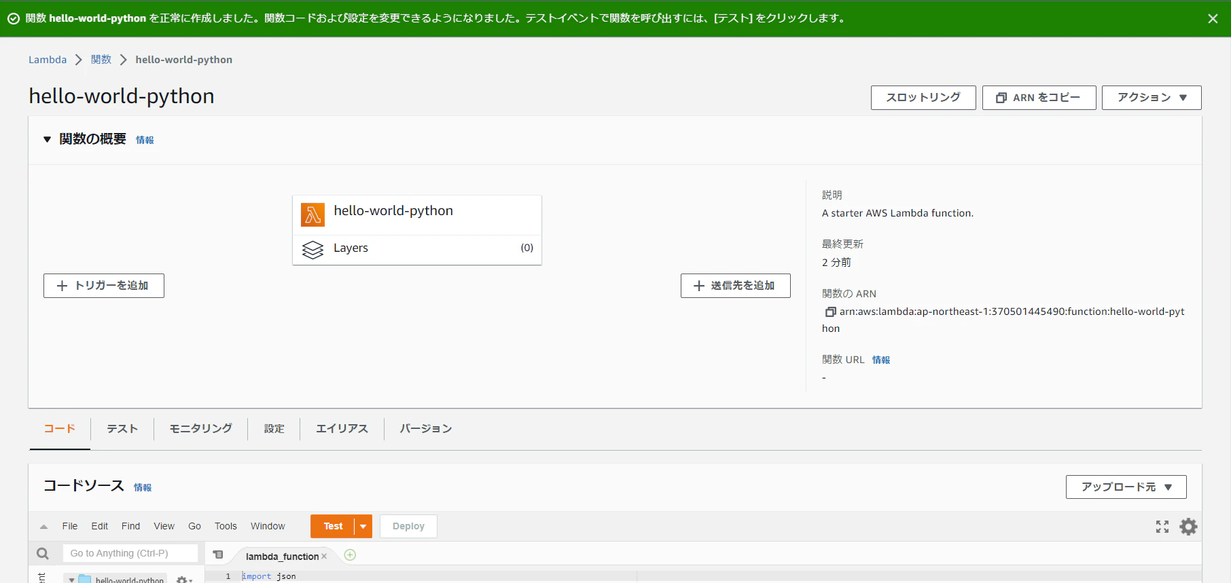Go to the 関数 breadcrumb link
This screenshot has width=1231, height=583.
pos(101,60)
